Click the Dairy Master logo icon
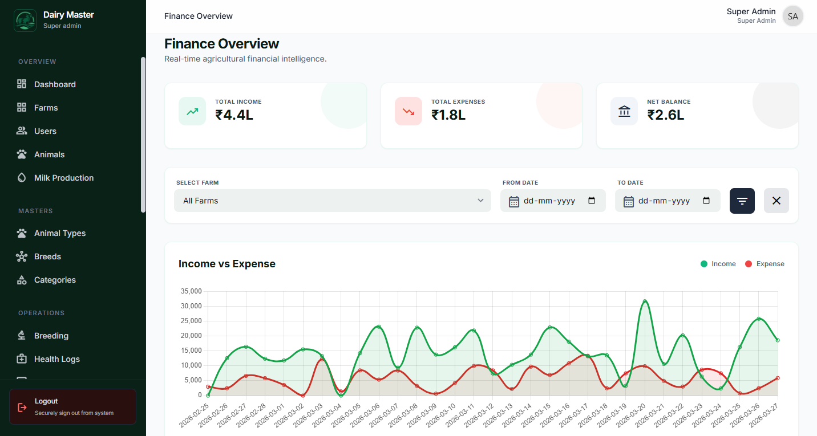Image resolution: width=817 pixels, height=436 pixels. 25,21
